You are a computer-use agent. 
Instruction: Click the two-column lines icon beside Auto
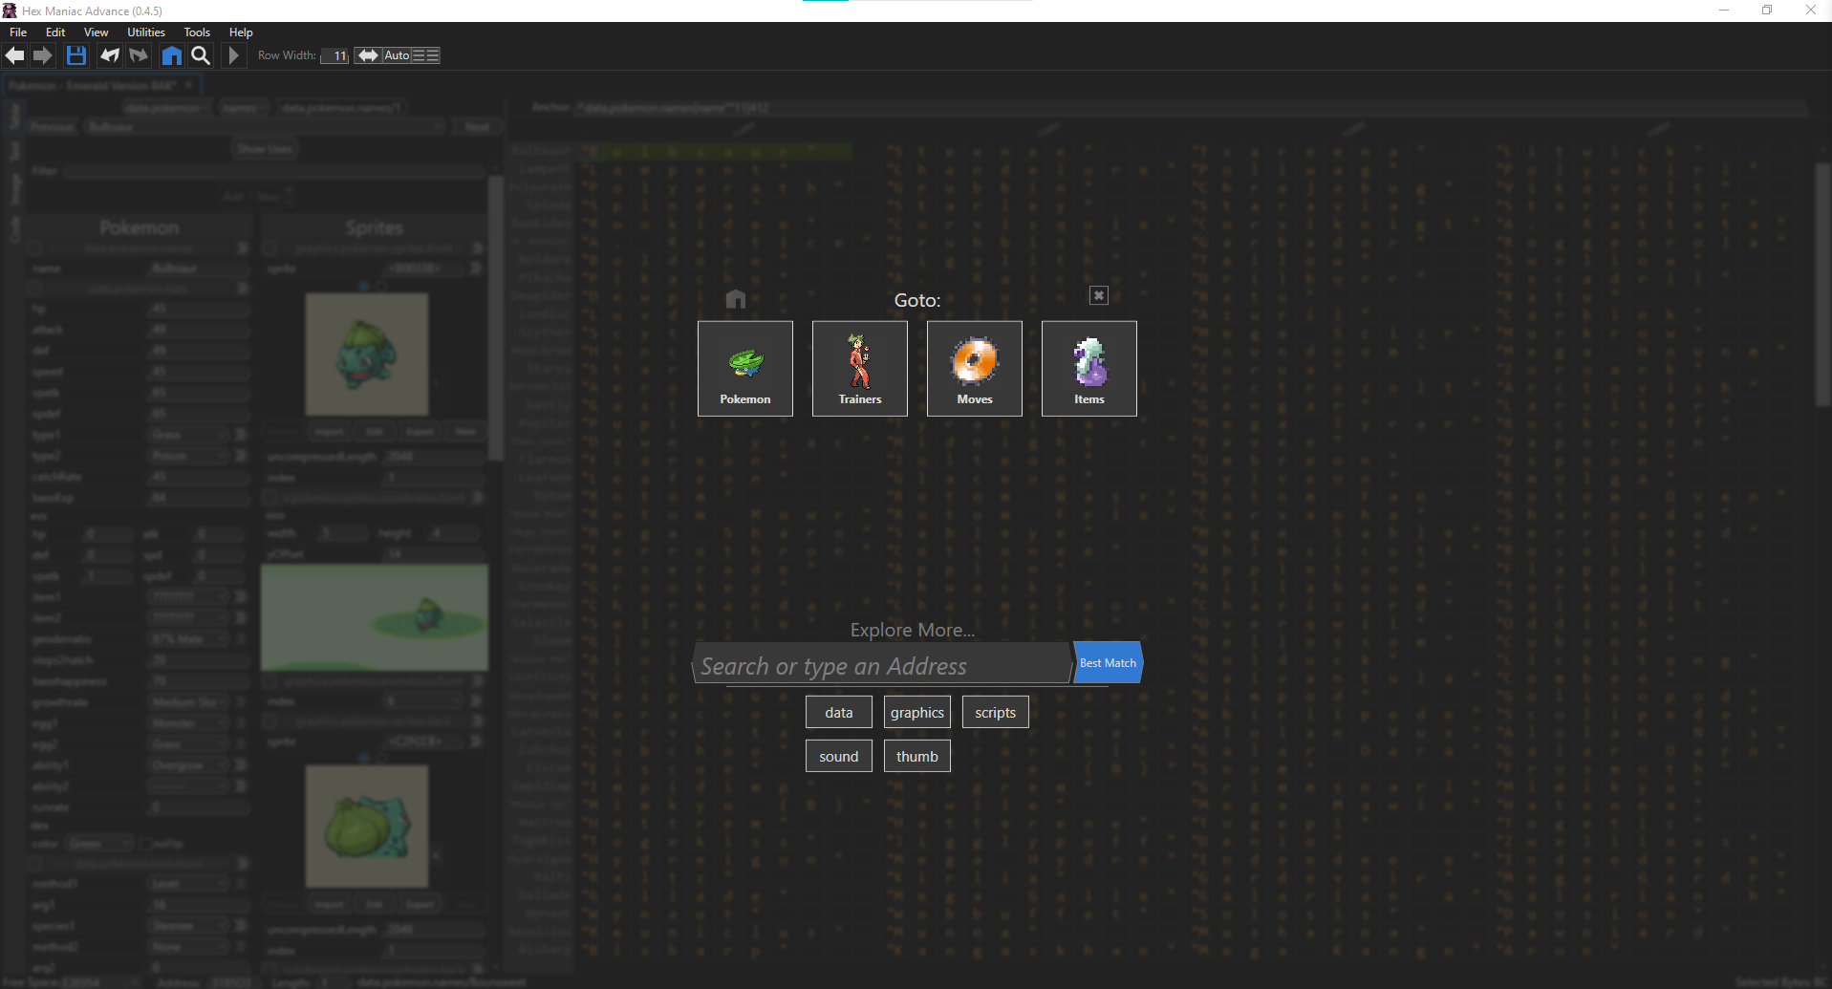coord(426,55)
